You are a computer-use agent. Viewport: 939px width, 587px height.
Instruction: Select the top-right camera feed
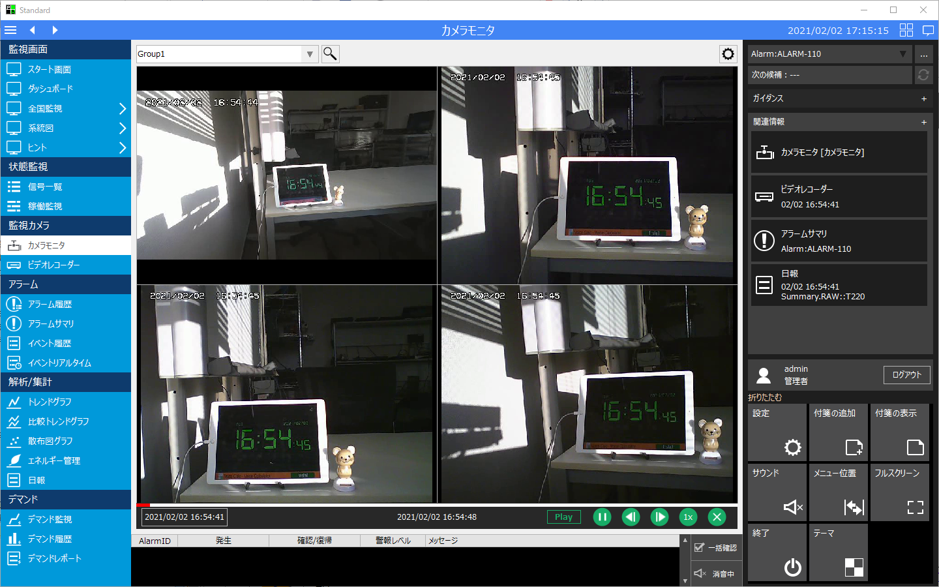click(589, 175)
